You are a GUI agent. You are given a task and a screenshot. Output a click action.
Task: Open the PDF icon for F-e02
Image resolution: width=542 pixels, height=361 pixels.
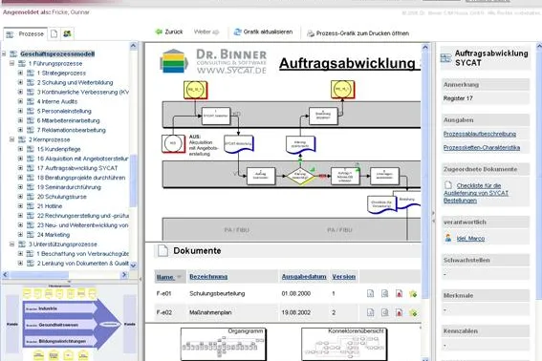pyautogui.click(x=399, y=312)
